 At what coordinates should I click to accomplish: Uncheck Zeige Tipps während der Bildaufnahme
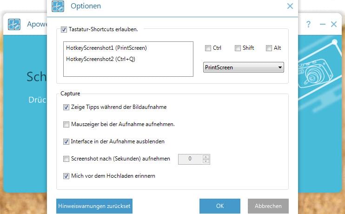click(x=66, y=107)
